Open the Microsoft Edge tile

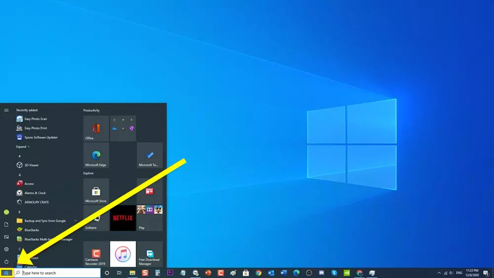(96, 155)
